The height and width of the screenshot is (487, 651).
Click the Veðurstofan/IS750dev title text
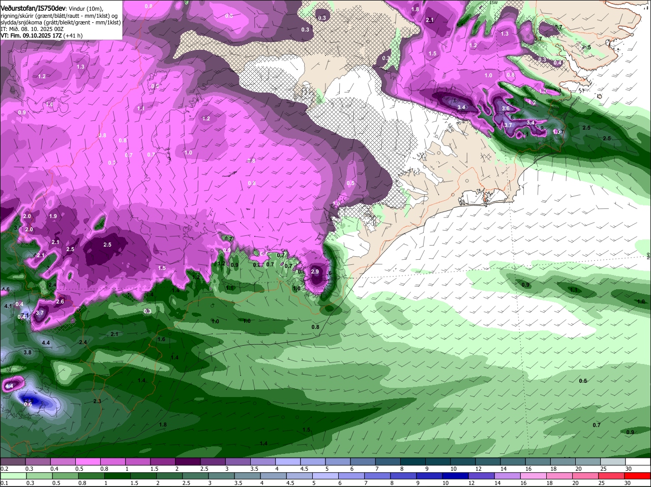click(x=33, y=9)
